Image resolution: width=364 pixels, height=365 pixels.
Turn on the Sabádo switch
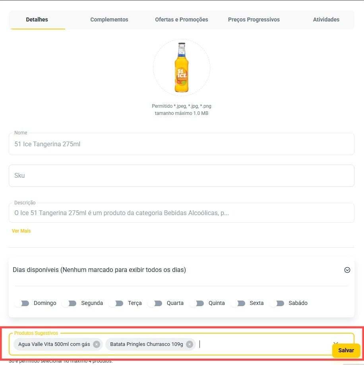point(277,303)
